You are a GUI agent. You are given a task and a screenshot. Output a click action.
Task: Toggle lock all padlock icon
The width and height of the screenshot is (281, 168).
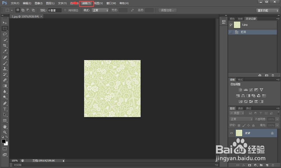pos(253,125)
